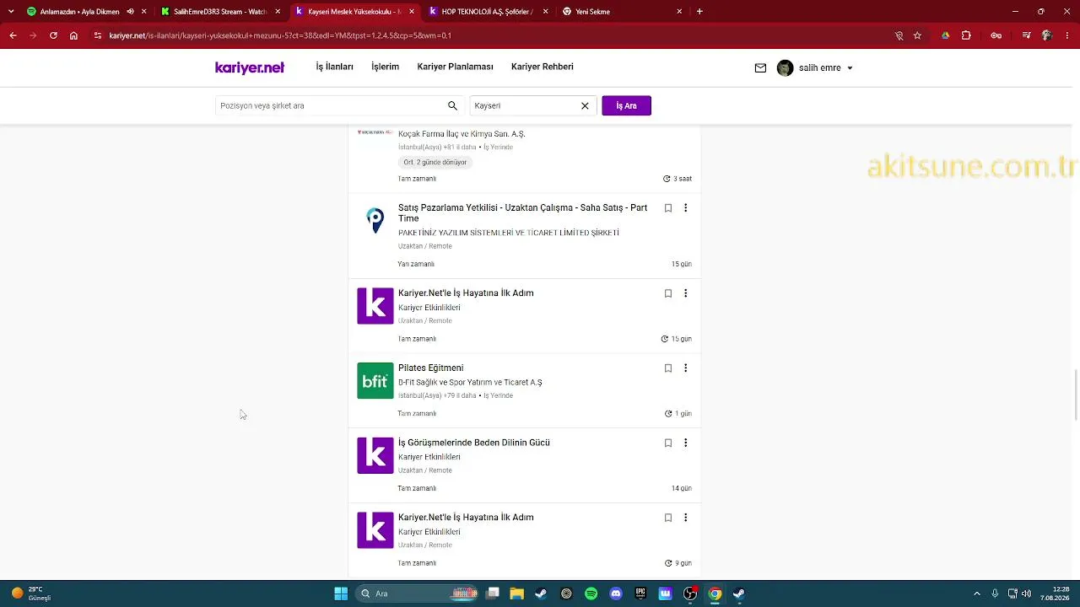Open the Chrome three-dot menu
The width and height of the screenshot is (1080, 607).
(x=1067, y=35)
